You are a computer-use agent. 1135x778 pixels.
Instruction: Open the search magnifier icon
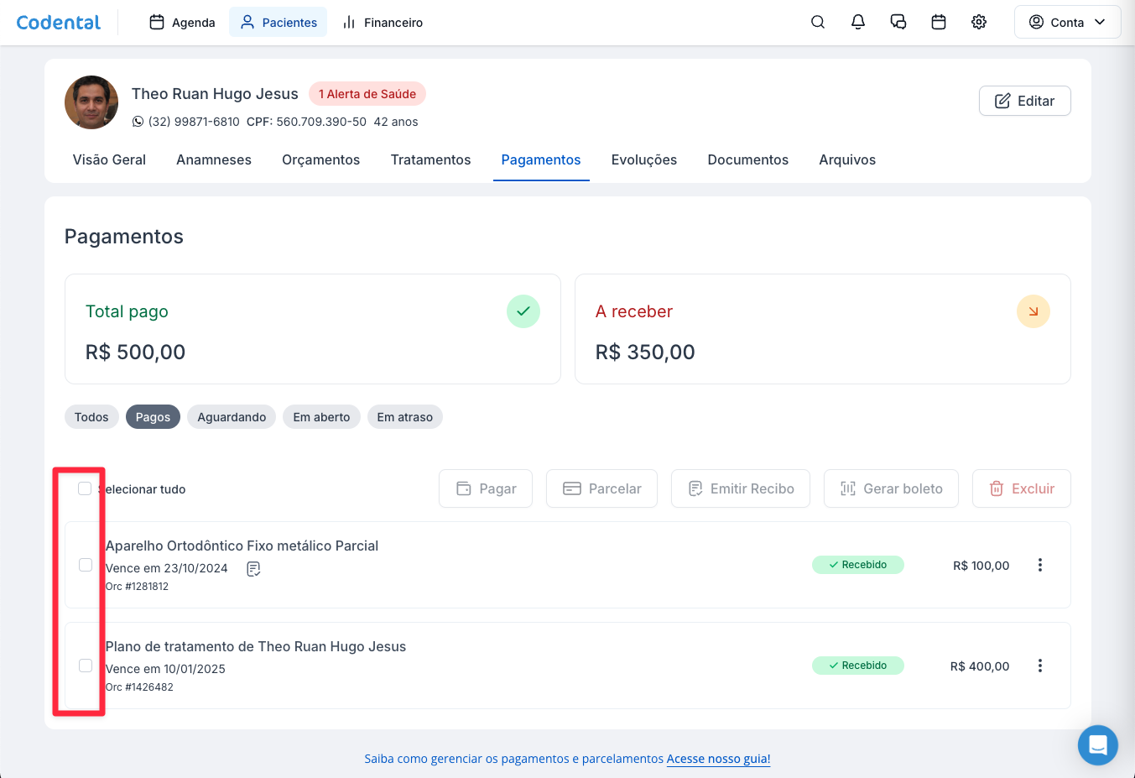click(x=818, y=23)
